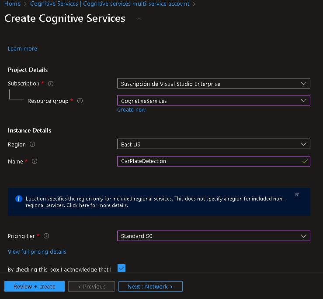
Task: Click Create new resource group link
Action: pos(131,110)
